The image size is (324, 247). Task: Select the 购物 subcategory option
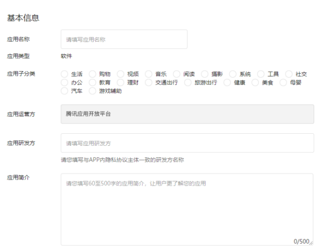point(93,74)
